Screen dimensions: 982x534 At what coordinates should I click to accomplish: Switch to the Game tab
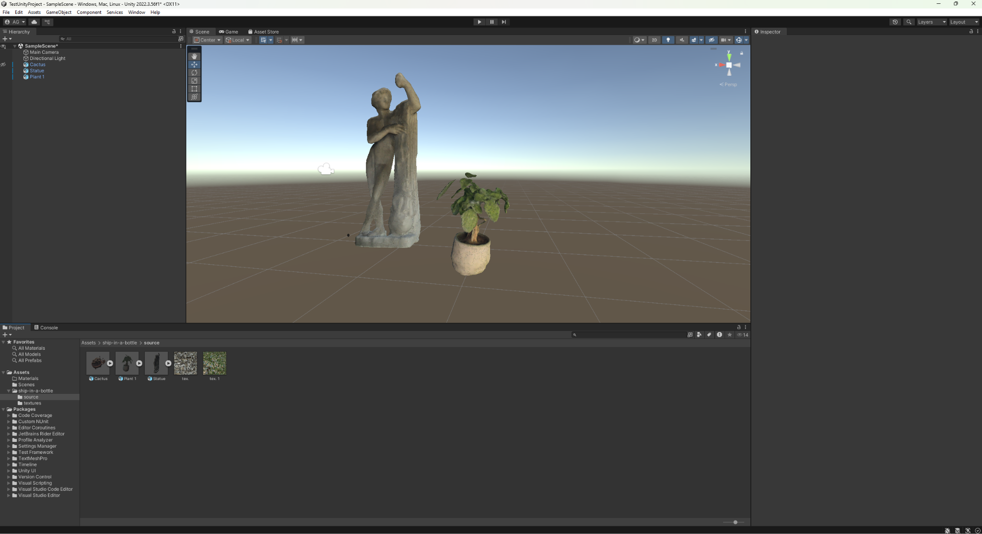pos(229,32)
